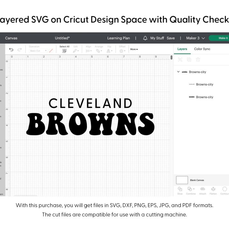Open the Operation Basic Cut dropdown
The width and height of the screenshot is (229, 229).
38,51
